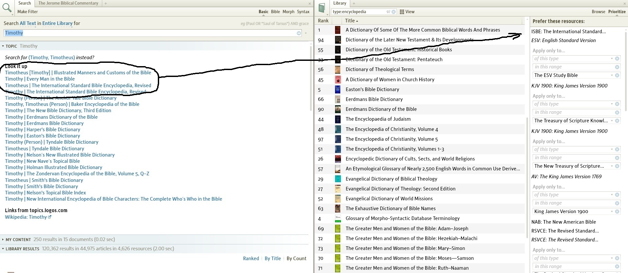628x273 pixels.
Task: Remove King James Version 1900 preference with X
Action: pyautogui.click(x=617, y=211)
